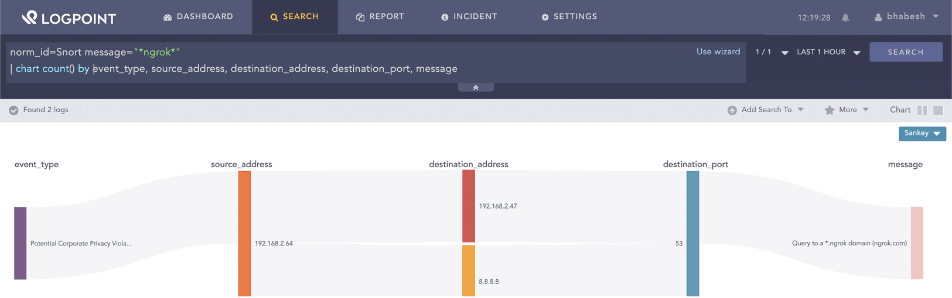This screenshot has width=952, height=298.
Task: Click the plus icon beside Add Search To
Action: 732,110
